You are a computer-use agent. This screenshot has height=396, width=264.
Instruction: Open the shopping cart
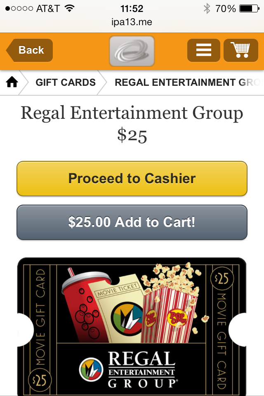(x=241, y=50)
